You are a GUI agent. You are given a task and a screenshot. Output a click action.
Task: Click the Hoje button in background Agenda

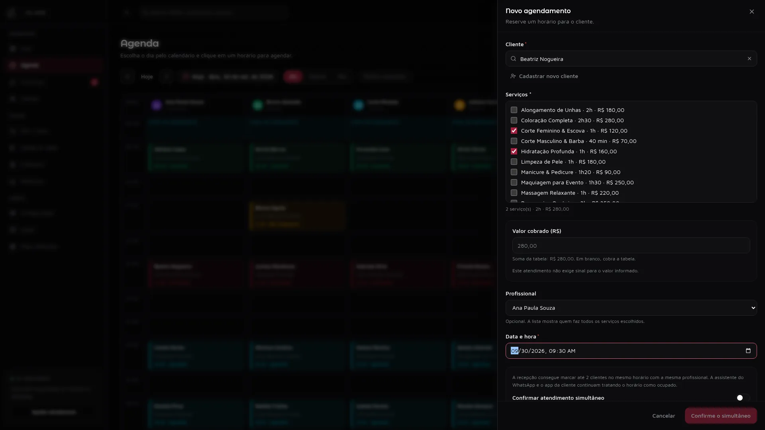[x=147, y=76]
